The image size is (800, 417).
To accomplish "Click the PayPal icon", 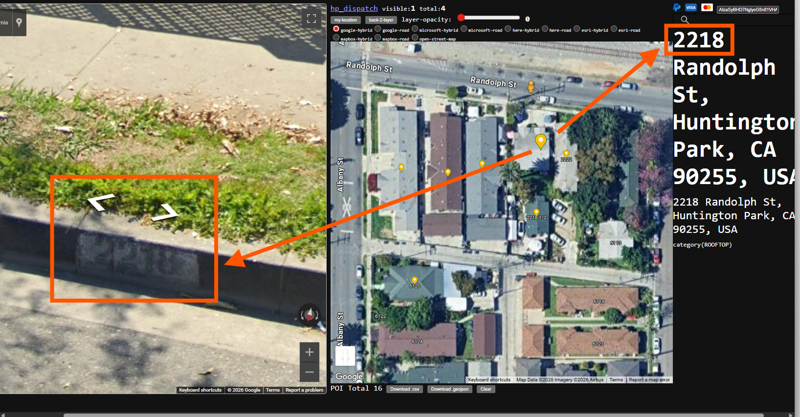I will pos(677,7).
